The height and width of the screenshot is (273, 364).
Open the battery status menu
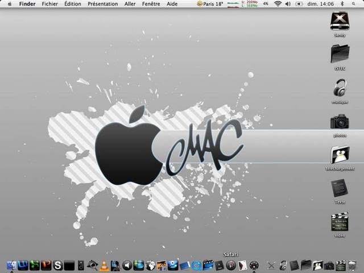tap(299, 4)
